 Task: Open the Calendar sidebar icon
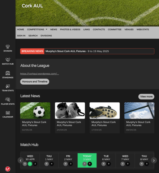point(8,113)
